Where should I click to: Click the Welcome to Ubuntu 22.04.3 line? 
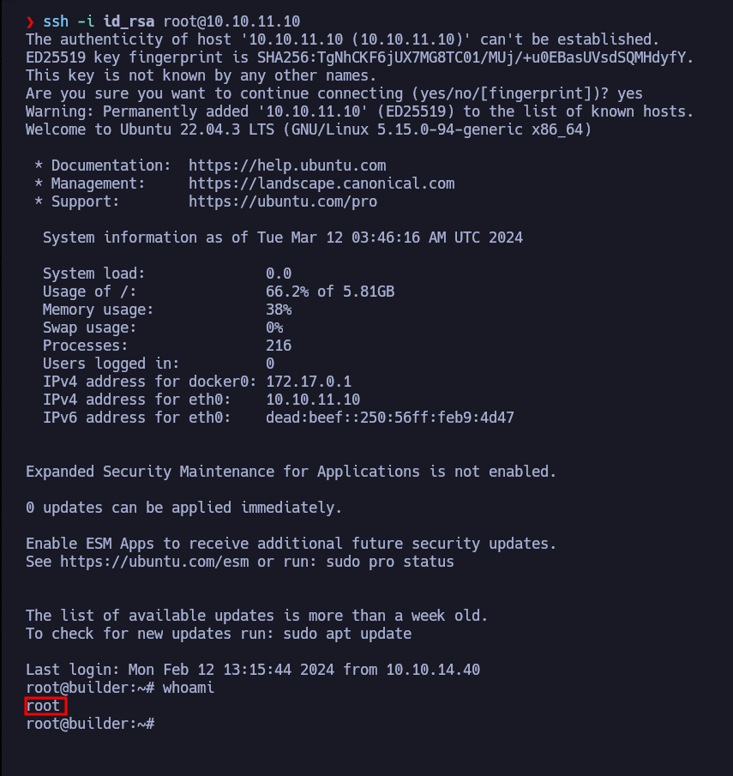(x=309, y=129)
